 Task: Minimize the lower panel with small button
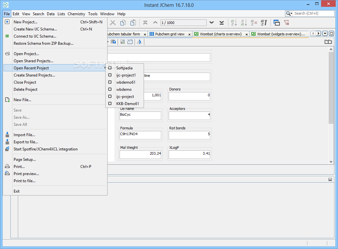[x=330, y=179]
